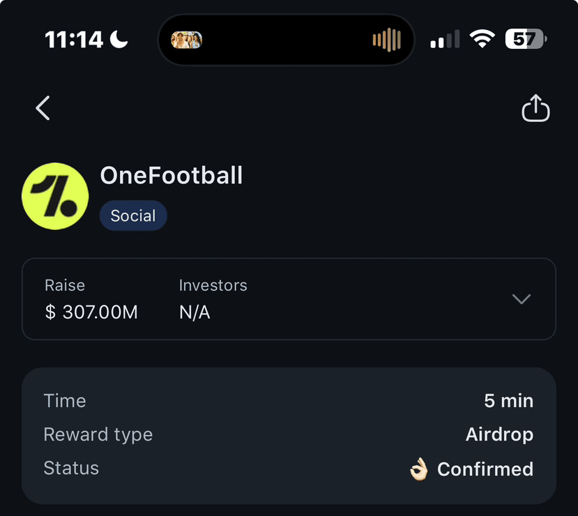Expand the Raise and Investors details chevron
This screenshot has height=516, width=578.
coord(521,299)
